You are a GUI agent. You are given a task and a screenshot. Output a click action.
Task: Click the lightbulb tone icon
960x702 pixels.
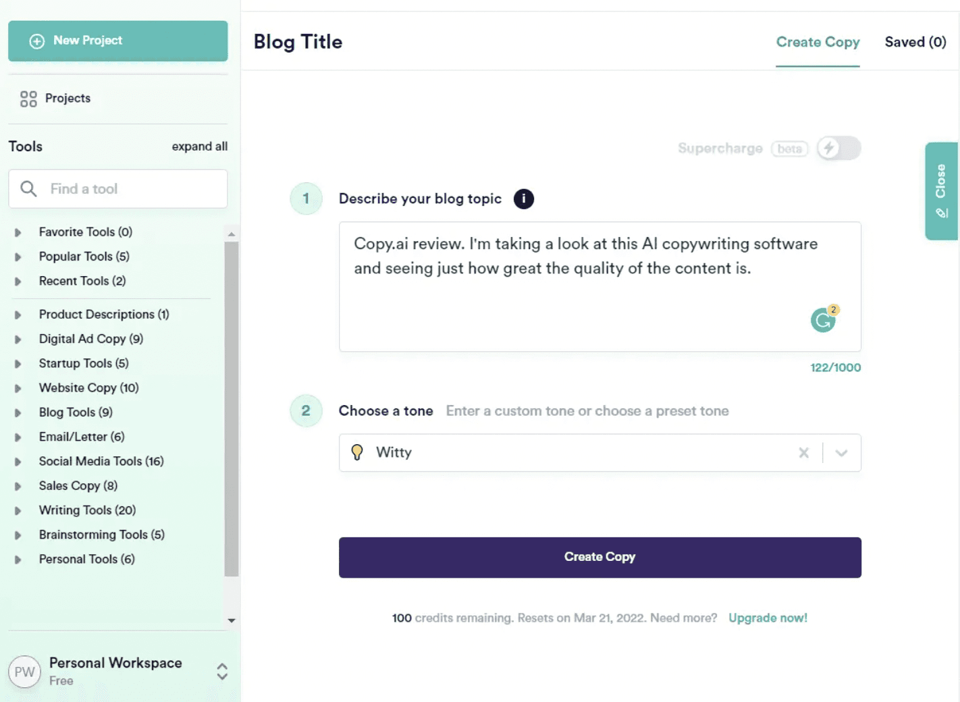[357, 452]
